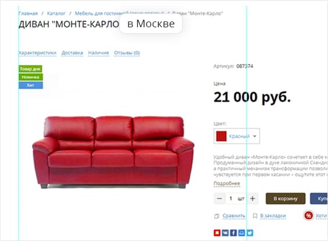
Task: Share on Facebook icon
Action: pyautogui.click(x=233, y=233)
